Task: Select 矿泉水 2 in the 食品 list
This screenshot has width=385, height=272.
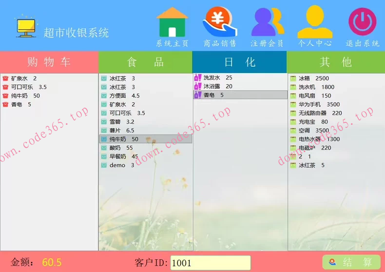Action: pyautogui.click(x=145, y=105)
